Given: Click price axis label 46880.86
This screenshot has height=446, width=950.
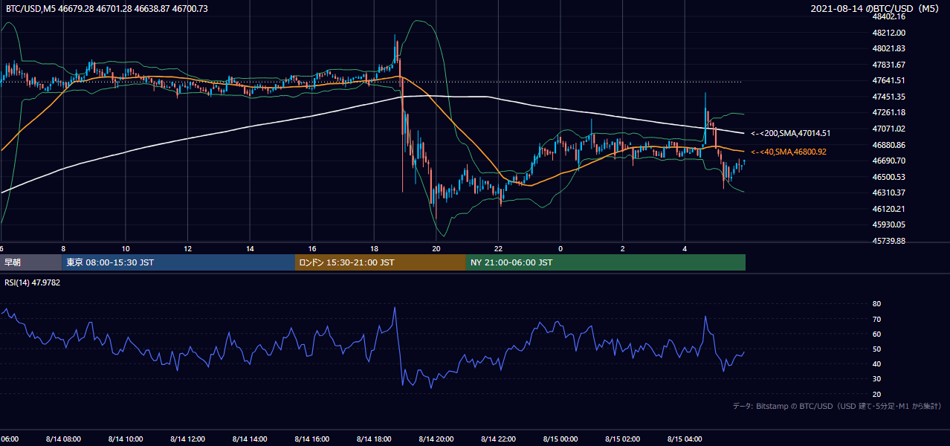Looking at the screenshot, I should [x=889, y=145].
